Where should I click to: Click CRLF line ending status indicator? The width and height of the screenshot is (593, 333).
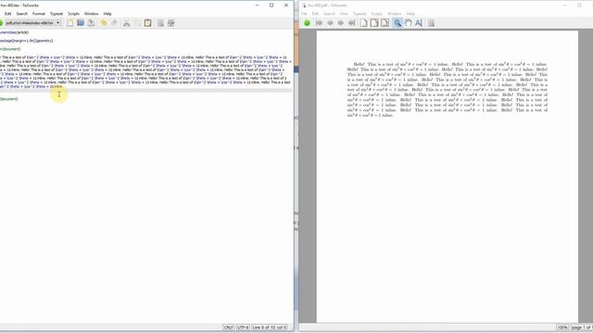coord(229,327)
